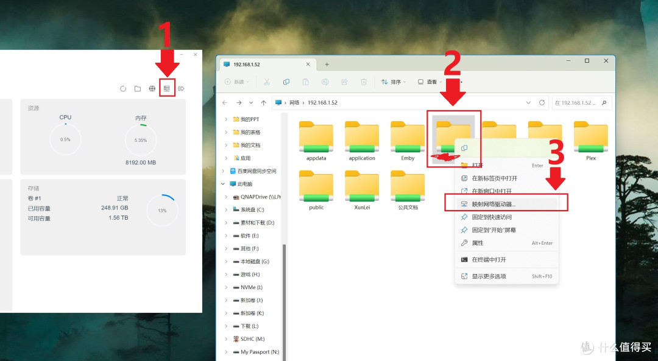Click the storage gauge showing 13%

[163, 210]
